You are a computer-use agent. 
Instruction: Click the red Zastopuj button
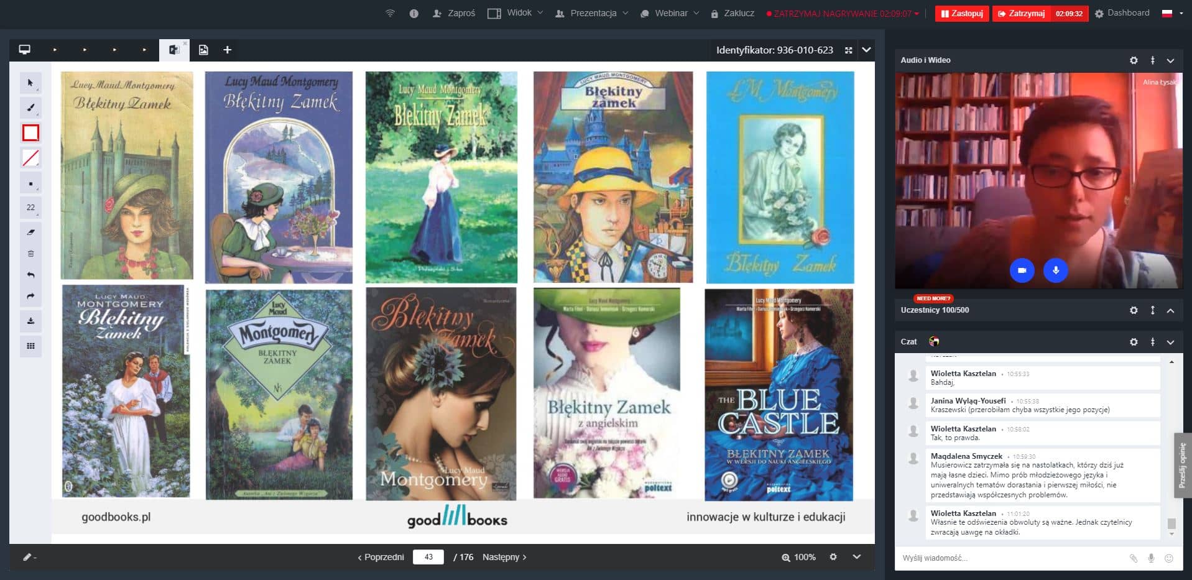pos(962,13)
